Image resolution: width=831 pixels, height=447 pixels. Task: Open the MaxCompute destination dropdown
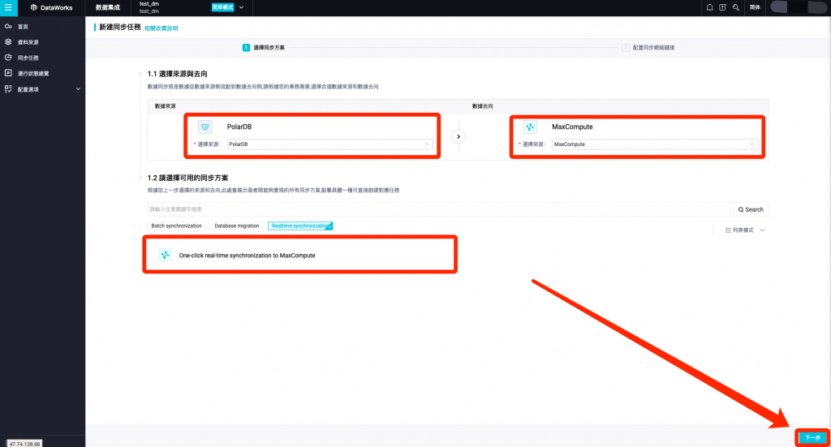(655, 144)
